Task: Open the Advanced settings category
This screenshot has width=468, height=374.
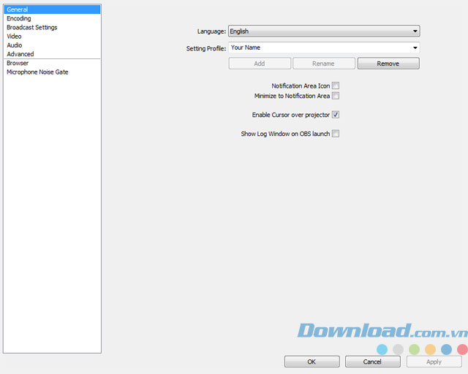Action: click(52, 54)
